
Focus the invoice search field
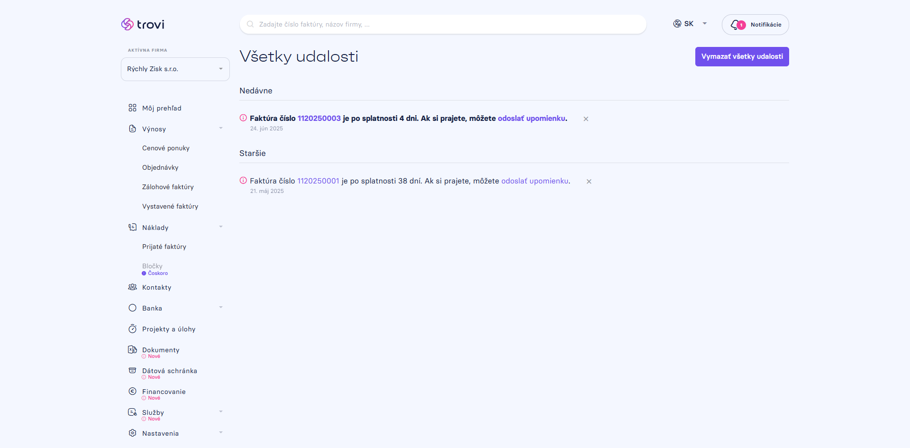pos(443,24)
